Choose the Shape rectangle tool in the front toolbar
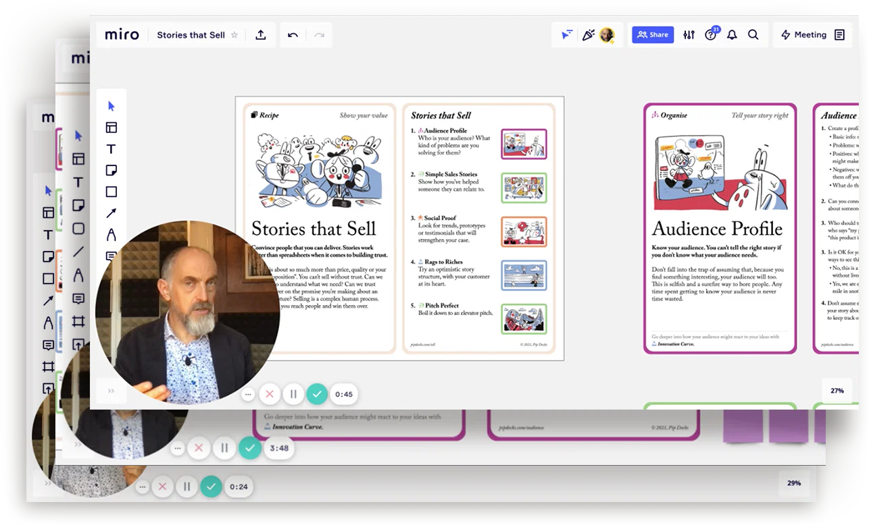 (111, 192)
